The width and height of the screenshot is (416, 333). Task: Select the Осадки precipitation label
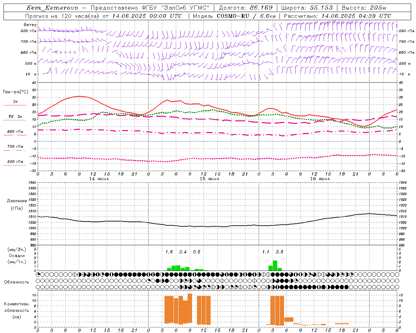(17, 256)
